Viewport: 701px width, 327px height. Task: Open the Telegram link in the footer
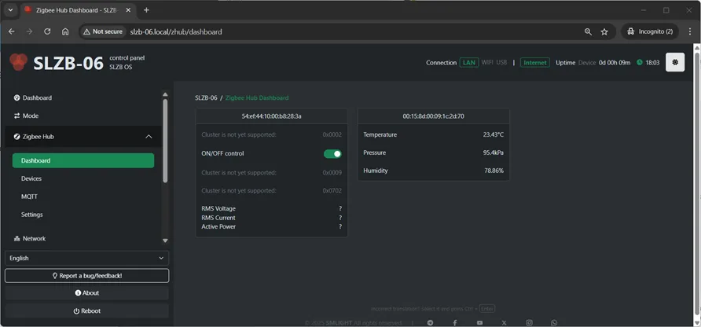[x=430, y=322]
